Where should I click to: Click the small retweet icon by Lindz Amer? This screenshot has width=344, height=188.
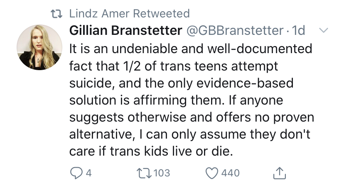coord(57,14)
